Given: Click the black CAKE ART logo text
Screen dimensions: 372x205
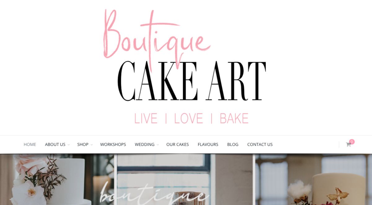Looking at the screenshot, I should point(192,81).
